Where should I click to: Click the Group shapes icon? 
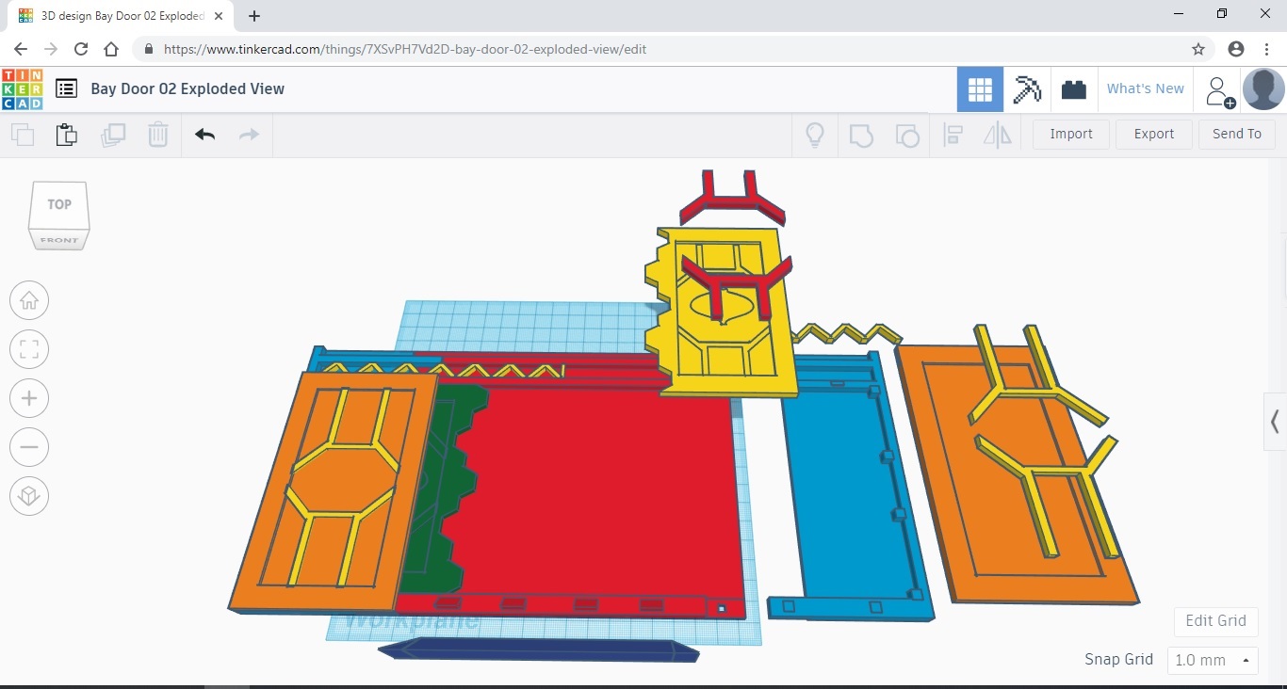tap(861, 135)
